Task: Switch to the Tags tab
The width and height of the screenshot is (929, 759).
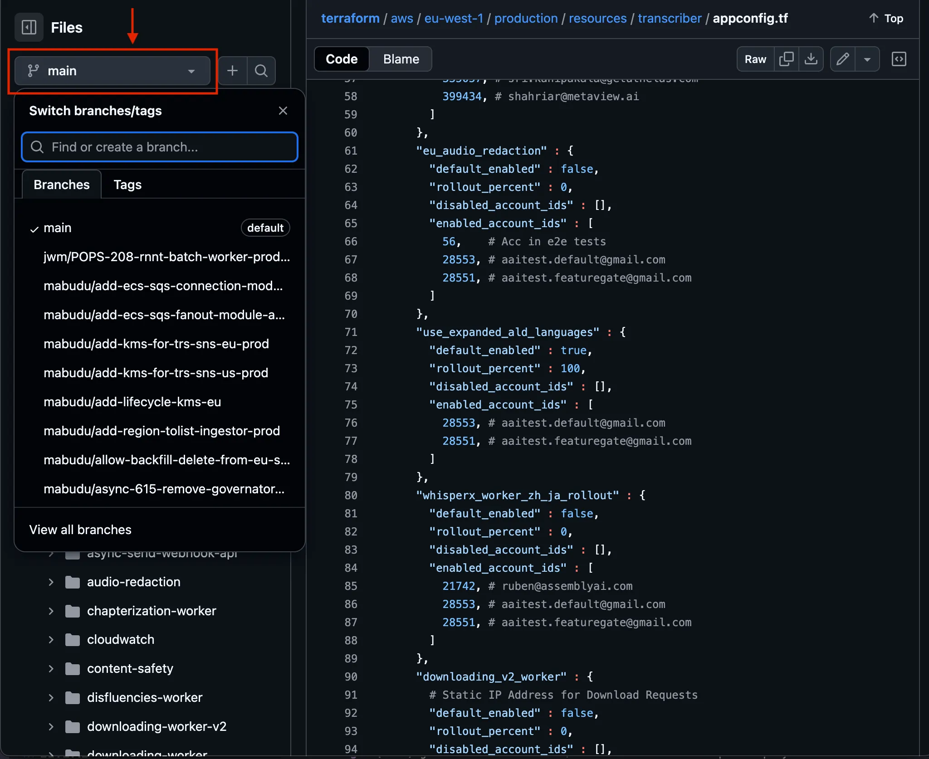Action: tap(127, 185)
